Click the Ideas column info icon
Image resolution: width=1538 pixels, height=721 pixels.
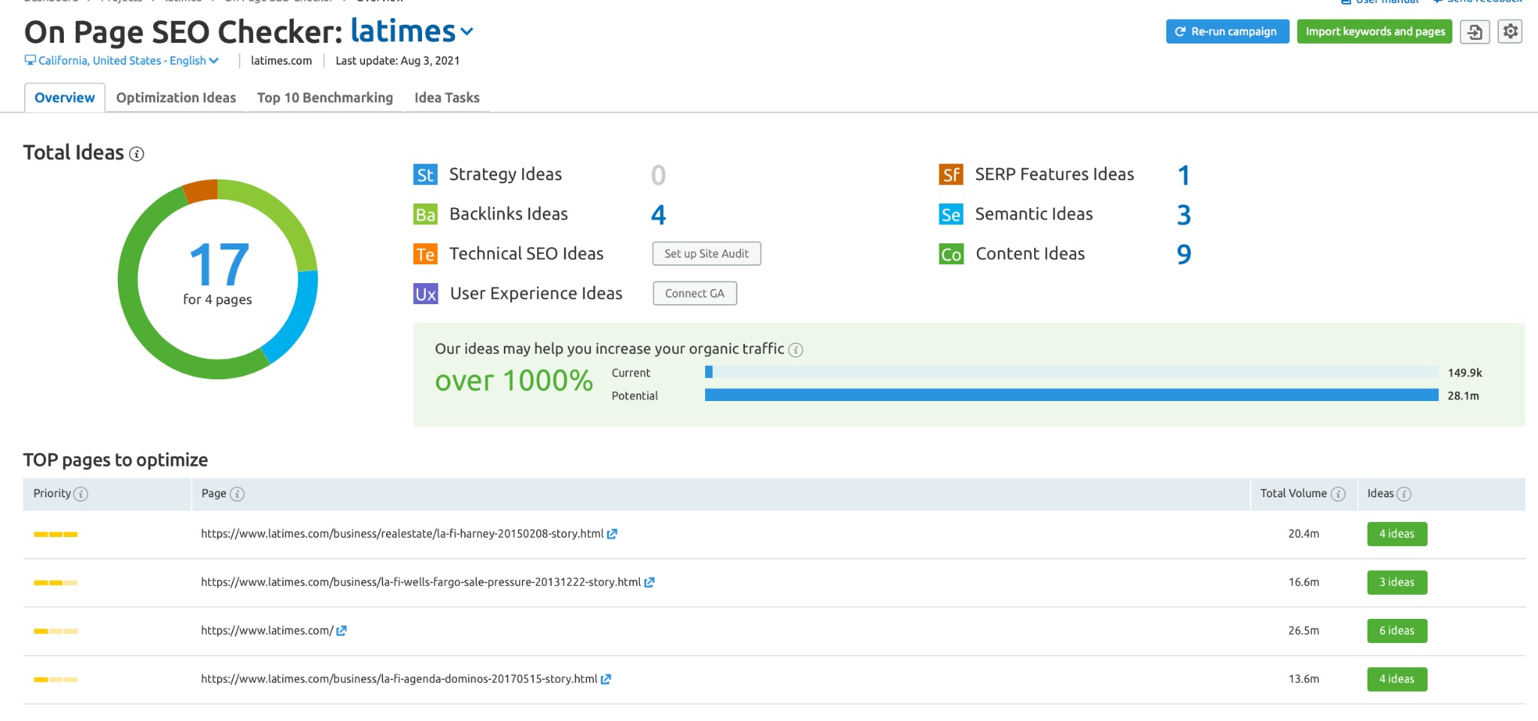(1404, 494)
